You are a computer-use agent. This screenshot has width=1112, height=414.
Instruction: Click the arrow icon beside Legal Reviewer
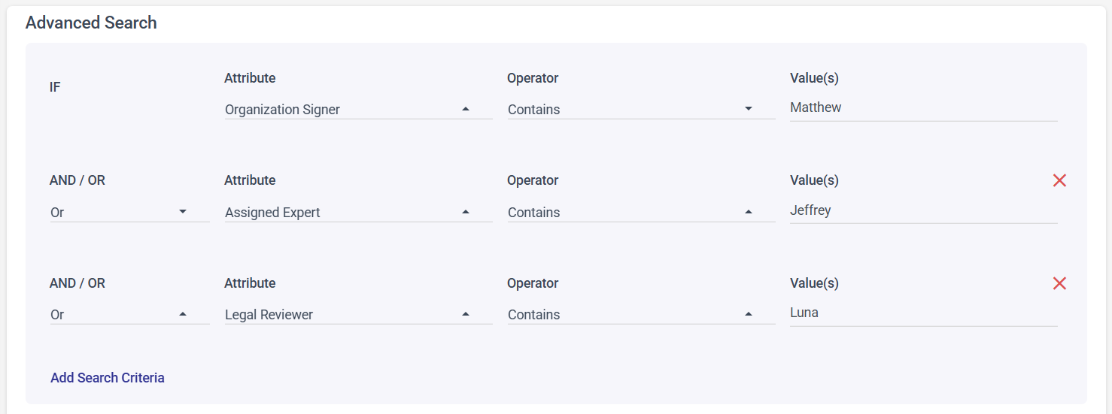(466, 314)
